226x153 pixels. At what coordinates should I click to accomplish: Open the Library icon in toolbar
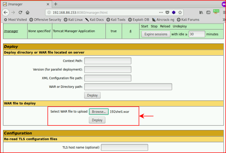(x=201, y=12)
